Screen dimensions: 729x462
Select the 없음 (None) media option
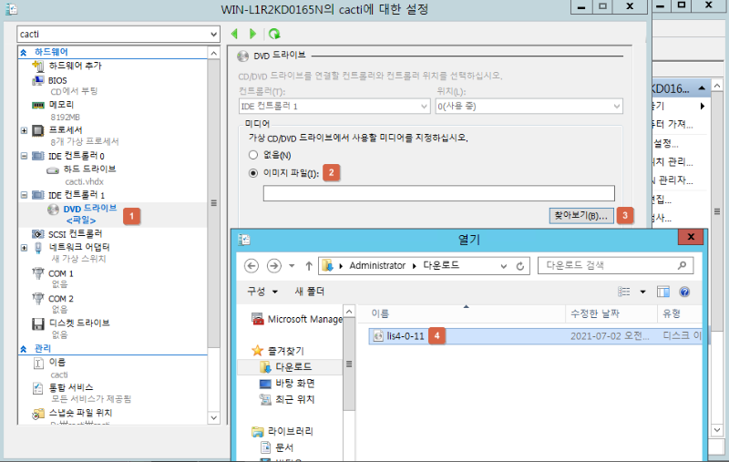click(x=254, y=155)
